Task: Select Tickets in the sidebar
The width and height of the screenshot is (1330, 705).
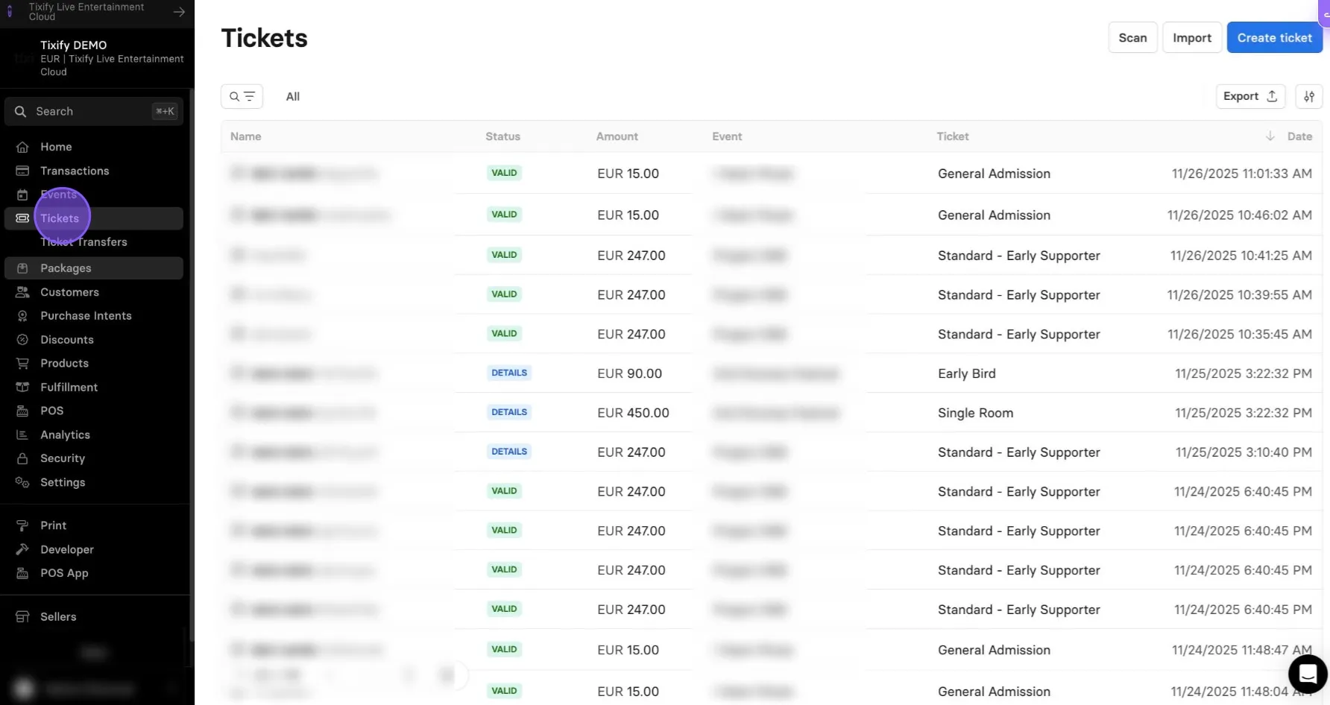Action: 94,218
